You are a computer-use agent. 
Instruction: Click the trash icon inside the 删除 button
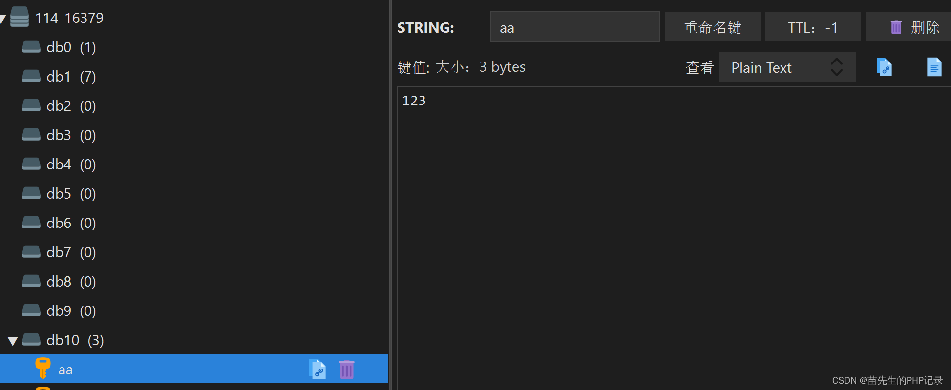[x=896, y=27]
